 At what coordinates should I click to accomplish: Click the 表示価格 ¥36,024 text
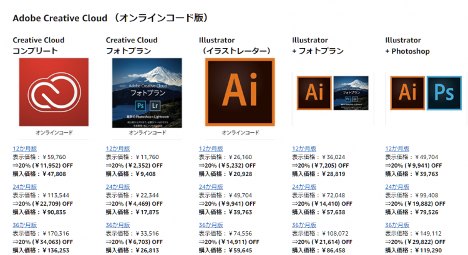point(319,157)
